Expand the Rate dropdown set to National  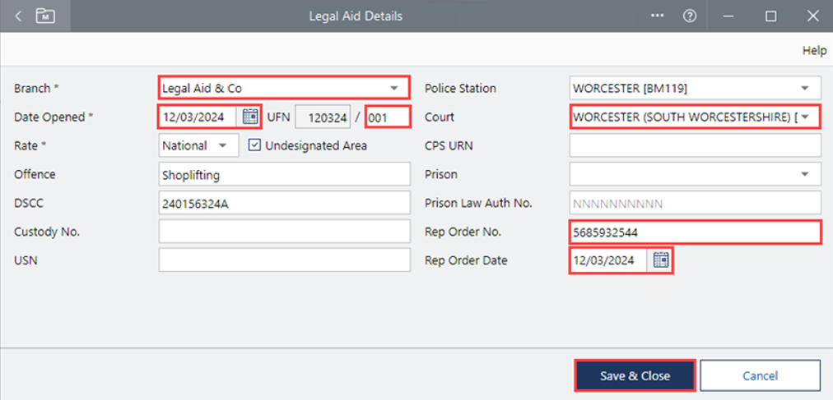(222, 145)
